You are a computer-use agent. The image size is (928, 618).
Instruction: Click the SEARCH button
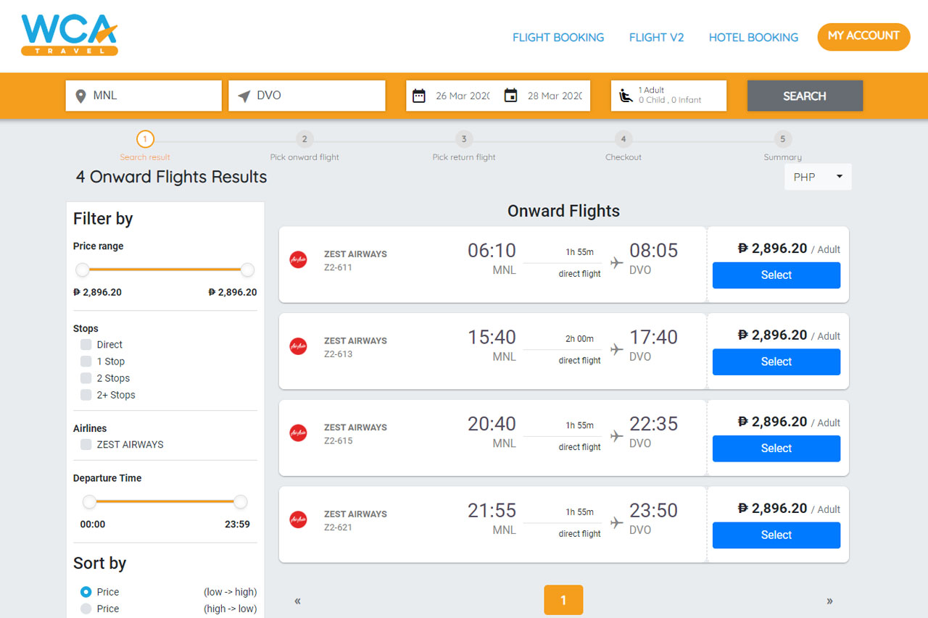click(x=805, y=96)
